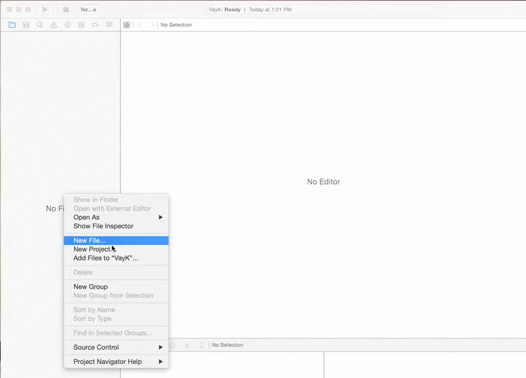This screenshot has width=526, height=378.
Task: Show the Report navigator speech-bubble icon
Action: coord(109,24)
